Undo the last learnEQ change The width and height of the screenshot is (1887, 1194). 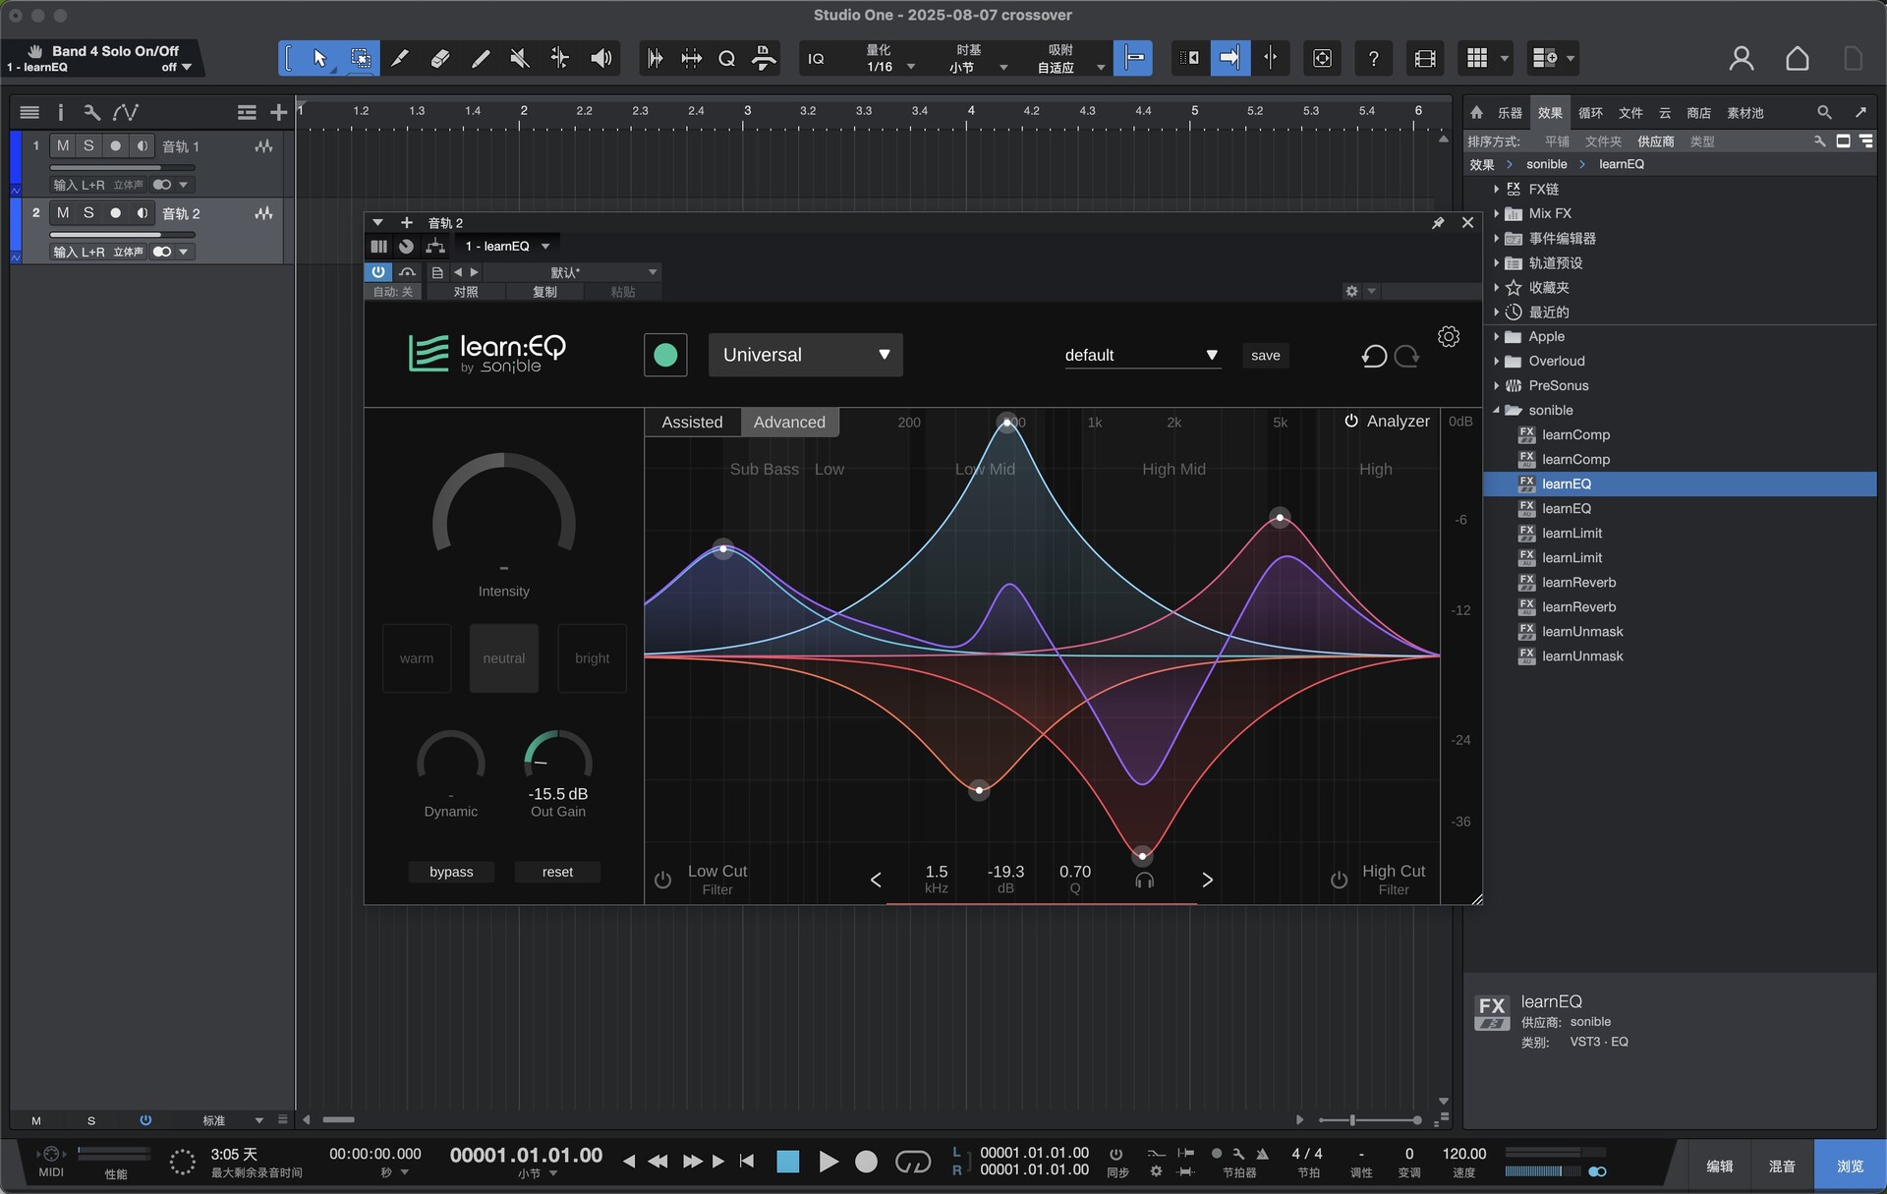[x=1374, y=356]
